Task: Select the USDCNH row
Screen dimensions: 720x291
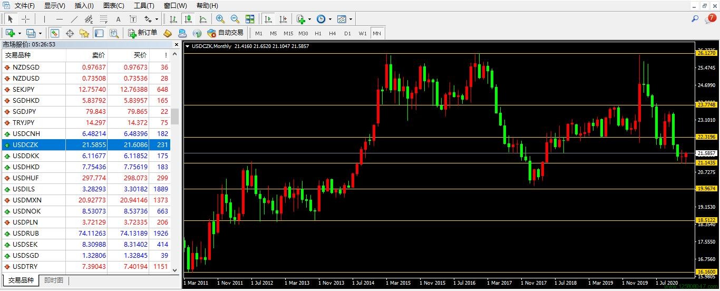Action: pyautogui.click(x=86, y=134)
